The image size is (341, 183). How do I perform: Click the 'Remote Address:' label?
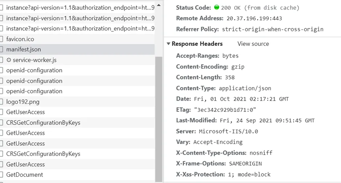pos(200,18)
